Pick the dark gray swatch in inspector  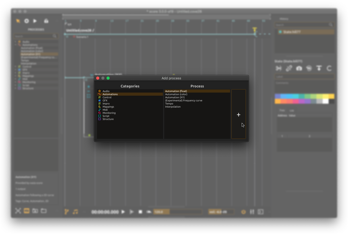331,101
